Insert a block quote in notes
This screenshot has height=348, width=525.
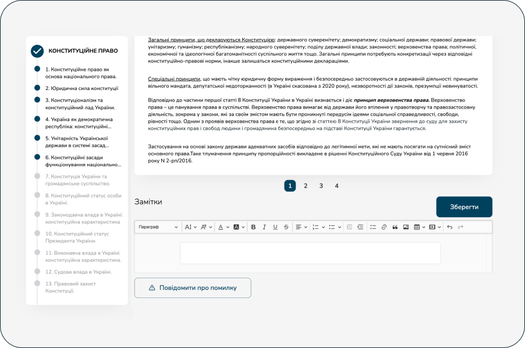coord(395,227)
